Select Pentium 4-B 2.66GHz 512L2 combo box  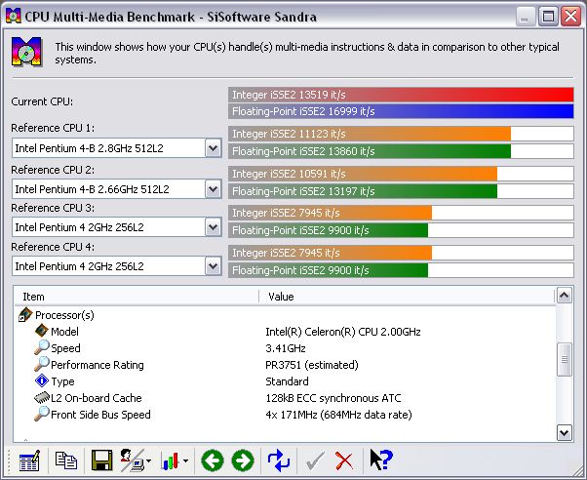click(x=117, y=189)
